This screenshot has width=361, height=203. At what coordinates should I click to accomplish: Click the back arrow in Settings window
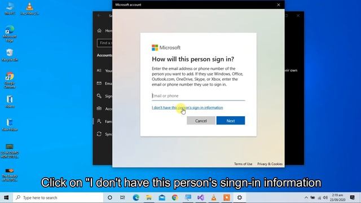(x=99, y=15)
